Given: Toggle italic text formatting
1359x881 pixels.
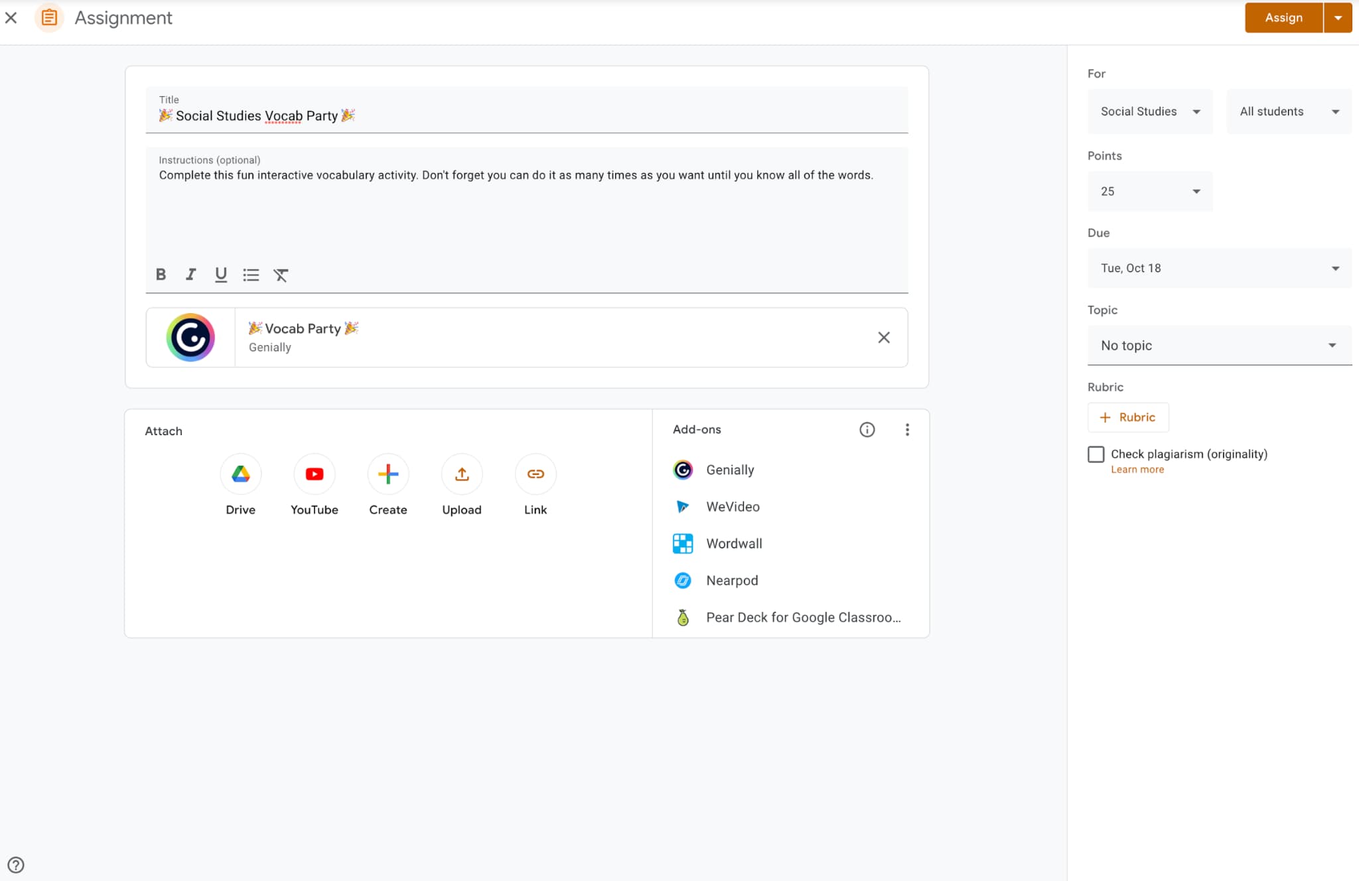Looking at the screenshot, I should coord(191,275).
